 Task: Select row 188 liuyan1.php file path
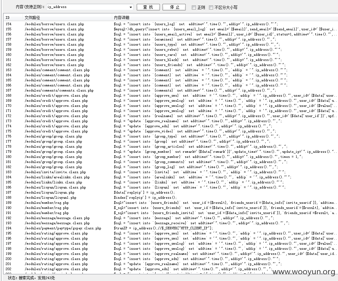tap(50, 198)
